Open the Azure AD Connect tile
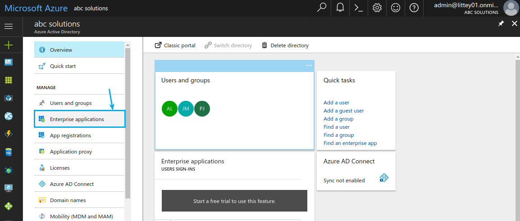The image size is (520, 221). click(356, 171)
